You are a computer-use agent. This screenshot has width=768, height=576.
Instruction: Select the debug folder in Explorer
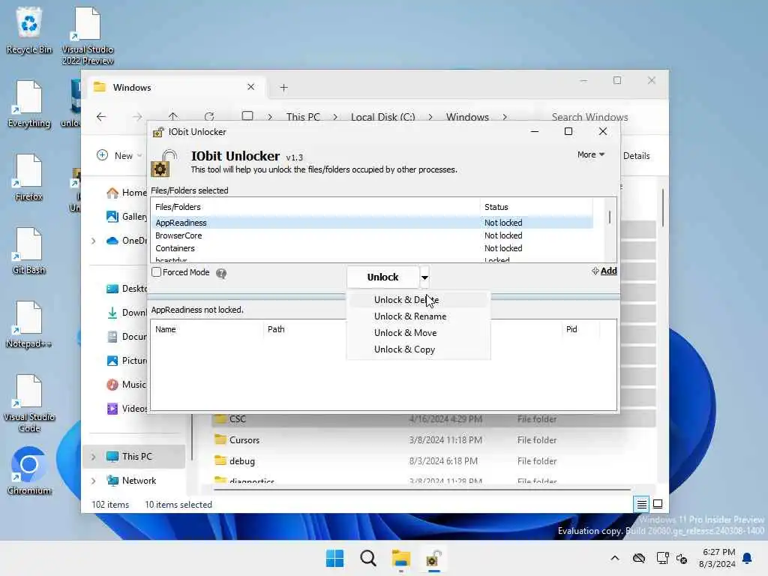433,461
